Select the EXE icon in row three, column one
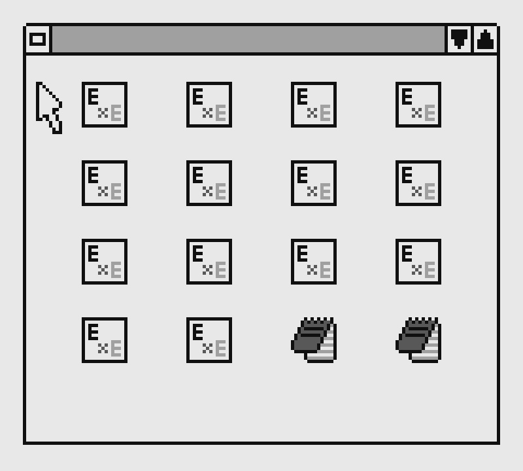This screenshot has height=471, width=523. click(105, 262)
